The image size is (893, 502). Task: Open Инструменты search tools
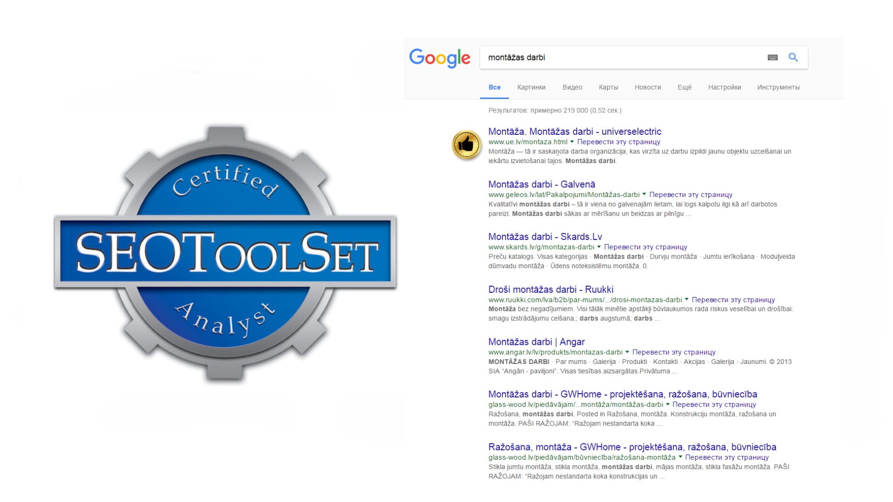(x=778, y=87)
